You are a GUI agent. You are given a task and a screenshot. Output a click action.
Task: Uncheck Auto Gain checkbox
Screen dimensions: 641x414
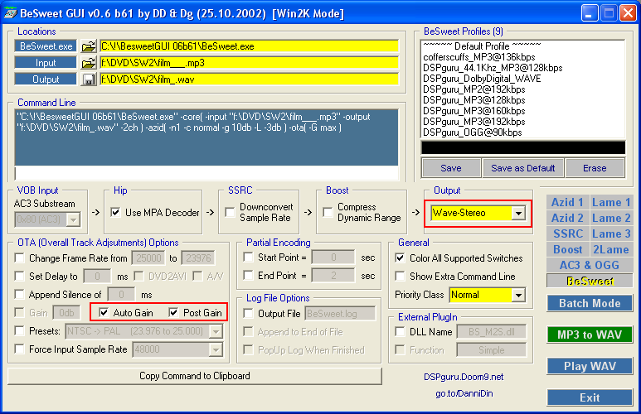pos(104,313)
